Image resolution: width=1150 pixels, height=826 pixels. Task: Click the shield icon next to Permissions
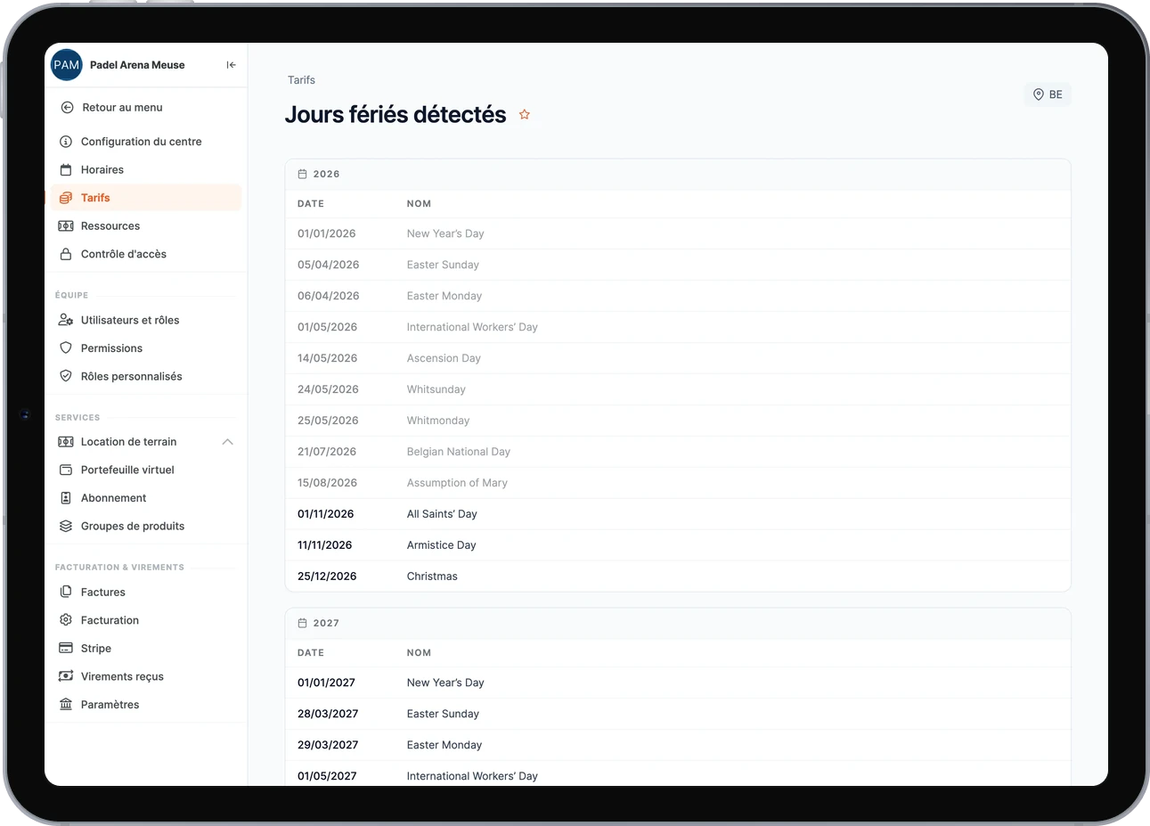coord(66,348)
